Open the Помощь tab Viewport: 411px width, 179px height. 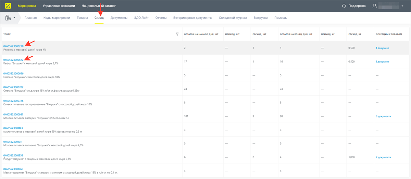(x=281, y=18)
